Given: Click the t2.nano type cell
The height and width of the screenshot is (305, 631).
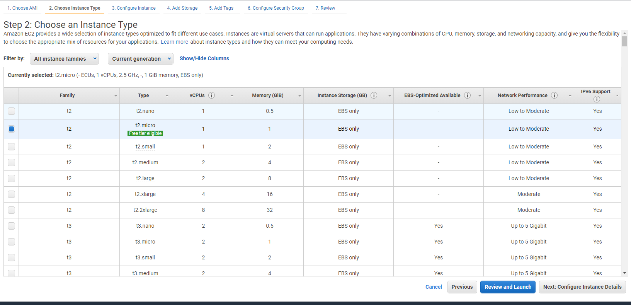Looking at the screenshot, I should coord(145,111).
